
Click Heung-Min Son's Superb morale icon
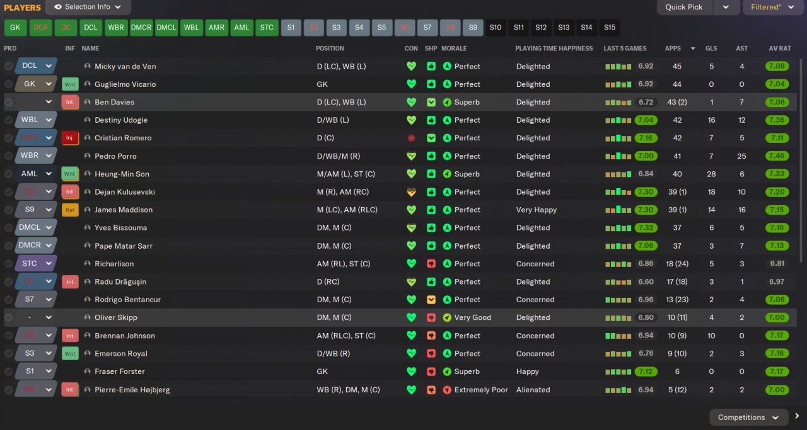point(447,174)
